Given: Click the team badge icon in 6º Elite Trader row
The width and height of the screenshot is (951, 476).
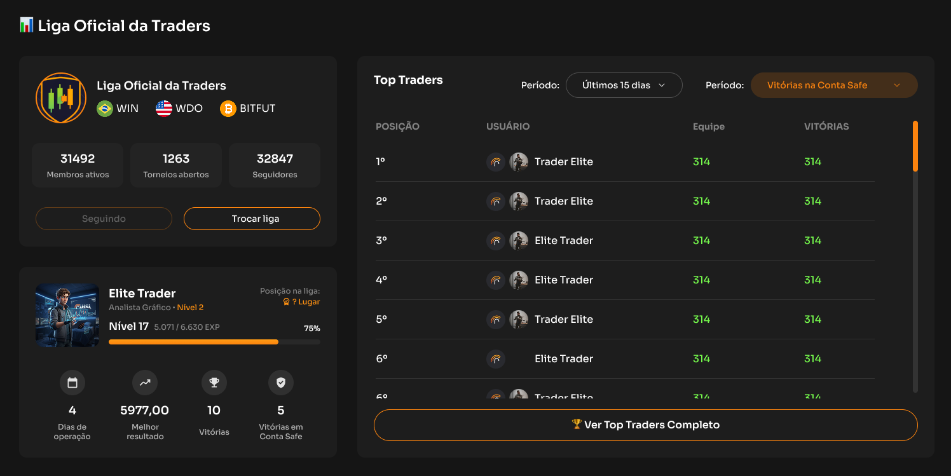Looking at the screenshot, I should tap(496, 359).
